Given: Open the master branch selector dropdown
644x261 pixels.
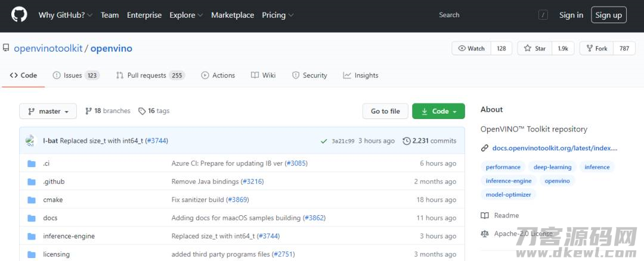Looking at the screenshot, I should tap(48, 111).
